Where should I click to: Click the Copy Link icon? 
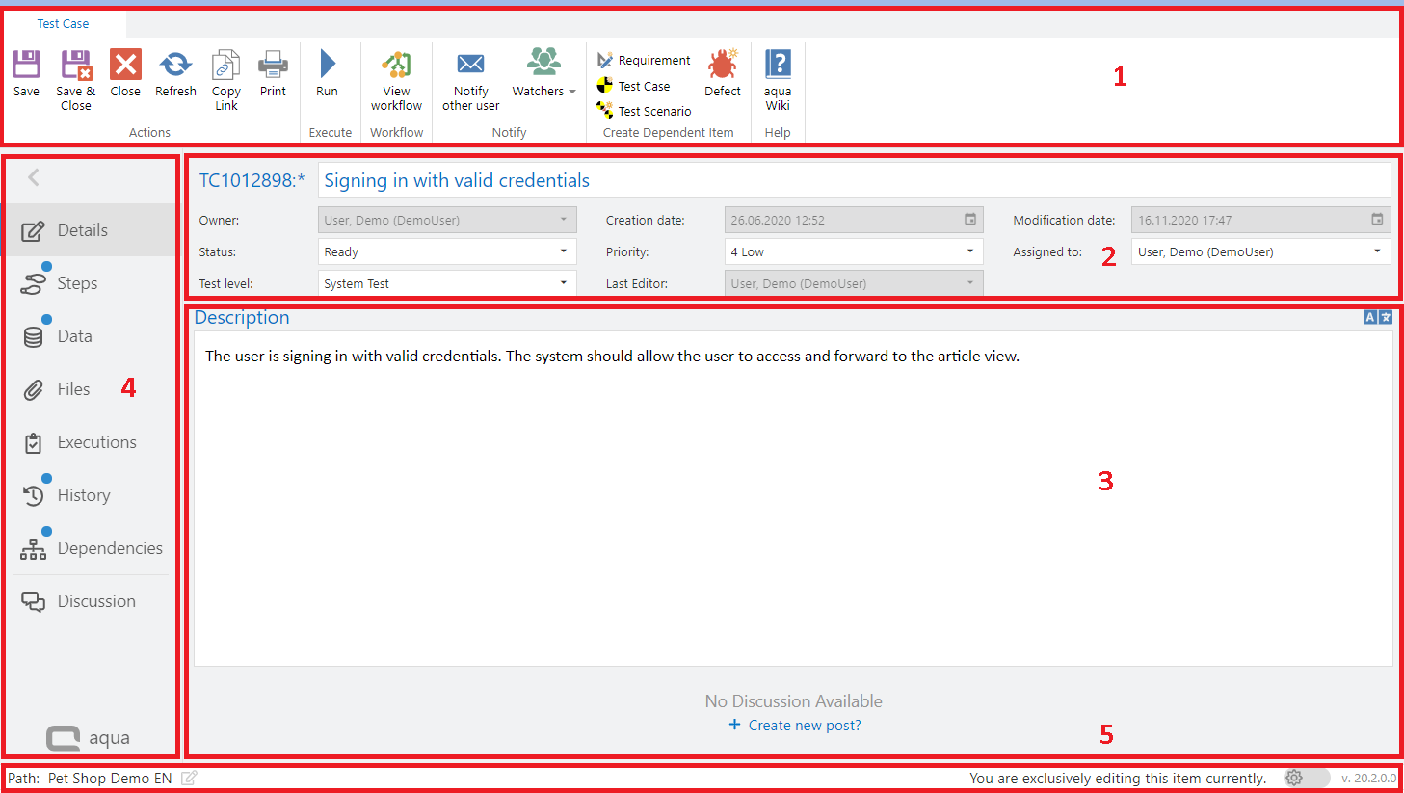coord(225,66)
